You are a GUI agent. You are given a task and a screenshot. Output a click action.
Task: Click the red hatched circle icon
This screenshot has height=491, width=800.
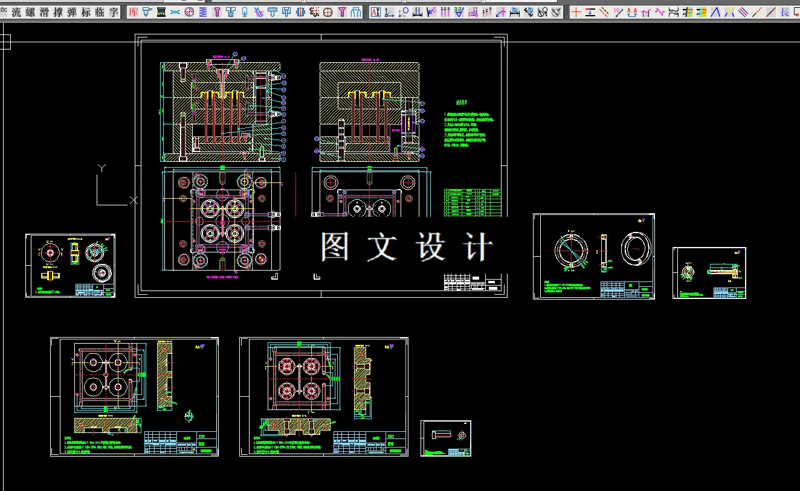(x=189, y=11)
